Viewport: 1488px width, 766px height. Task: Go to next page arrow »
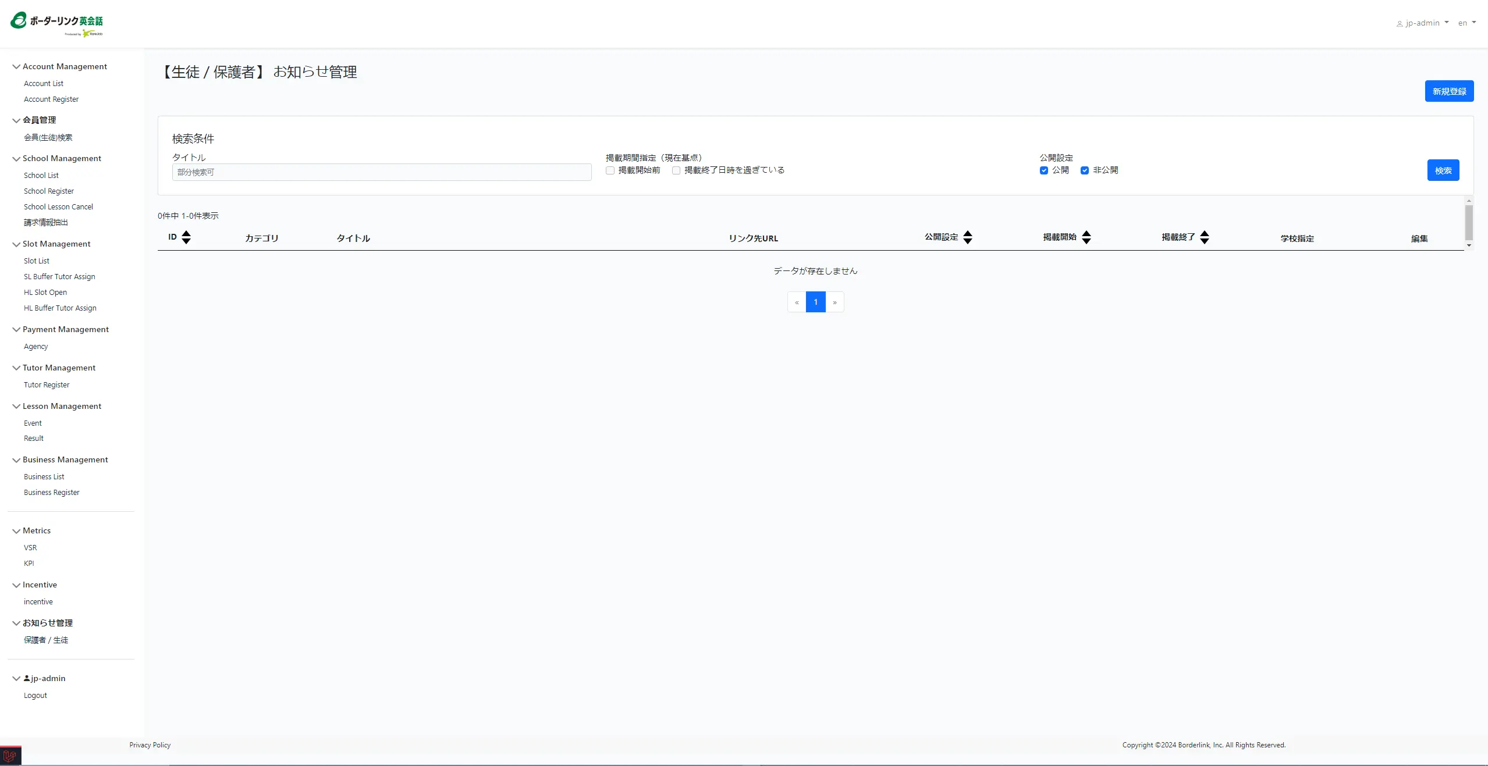(x=834, y=302)
